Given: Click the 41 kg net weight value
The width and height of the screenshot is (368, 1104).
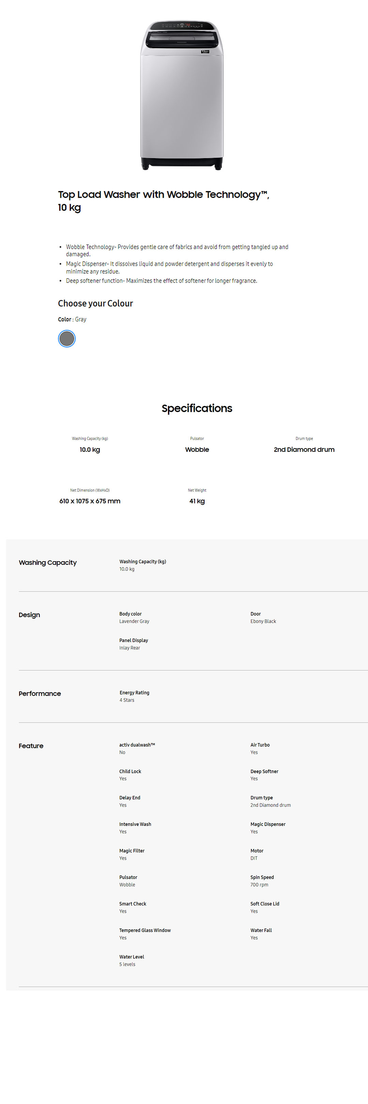Looking at the screenshot, I should pyautogui.click(x=197, y=501).
